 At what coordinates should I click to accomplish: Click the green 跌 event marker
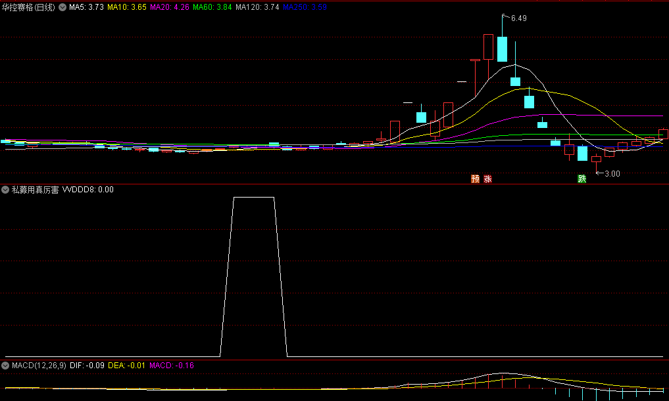582,179
